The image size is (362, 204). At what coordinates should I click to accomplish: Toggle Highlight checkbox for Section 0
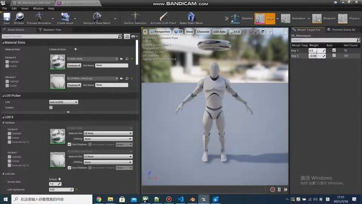pos(9,134)
